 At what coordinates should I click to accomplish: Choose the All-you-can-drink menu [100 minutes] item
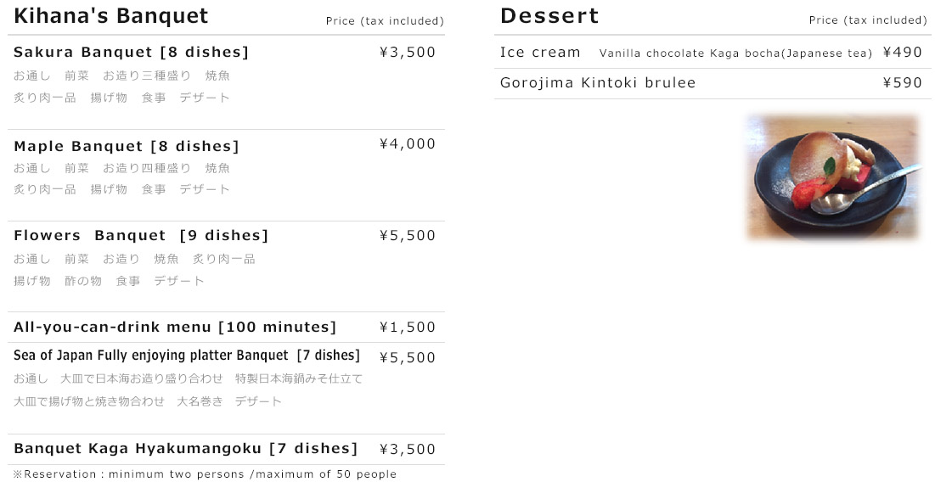[175, 328]
